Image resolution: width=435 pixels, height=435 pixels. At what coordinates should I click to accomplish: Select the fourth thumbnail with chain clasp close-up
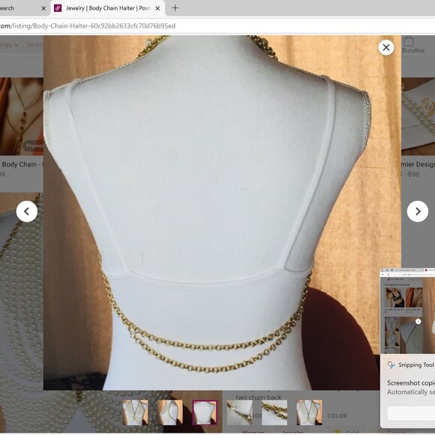click(x=239, y=412)
